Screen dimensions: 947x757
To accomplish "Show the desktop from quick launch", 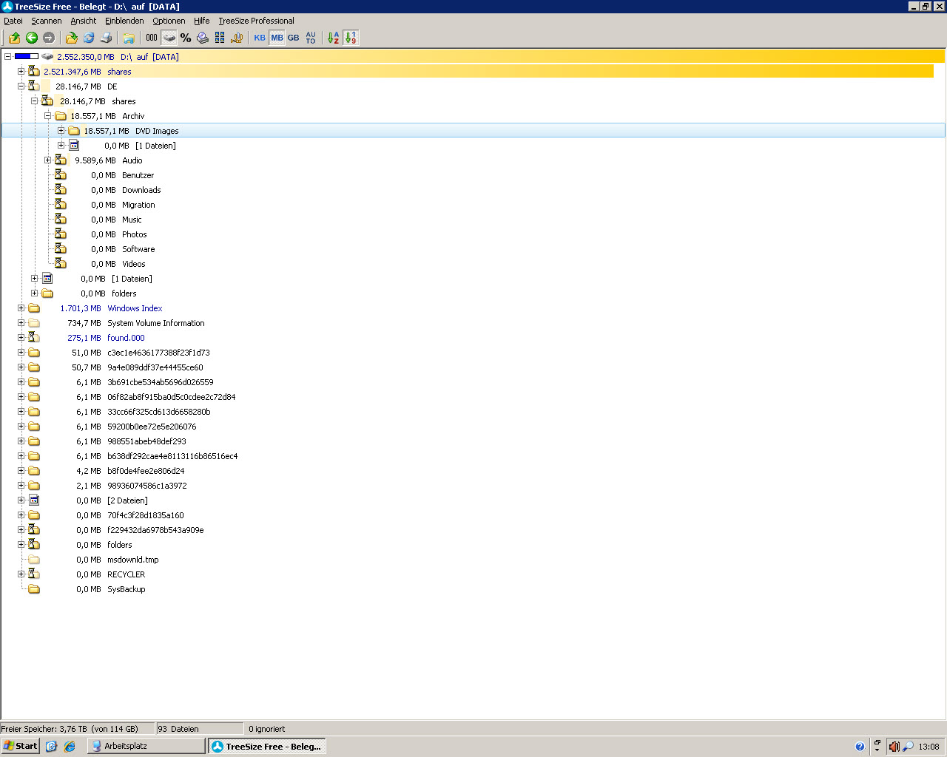I will [51, 747].
